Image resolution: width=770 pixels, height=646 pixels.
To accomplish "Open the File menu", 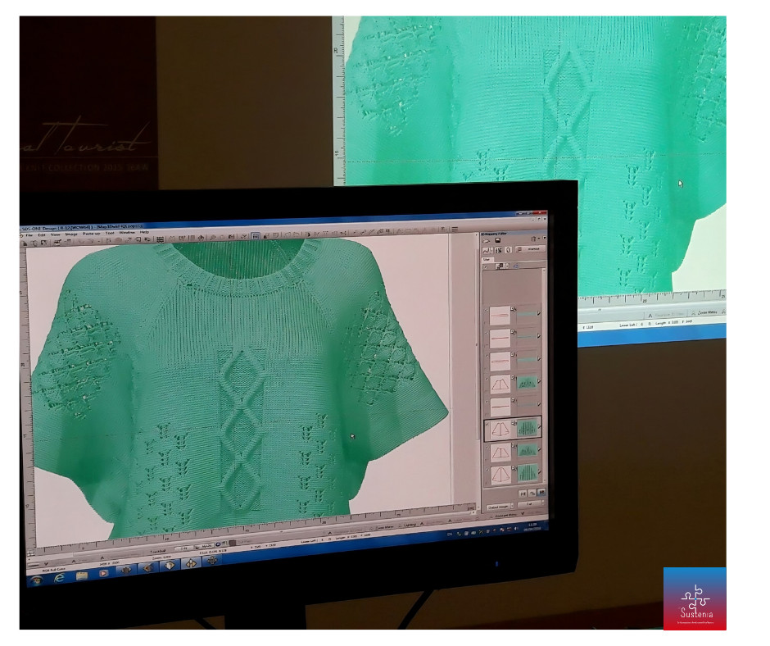I will pos(29,234).
